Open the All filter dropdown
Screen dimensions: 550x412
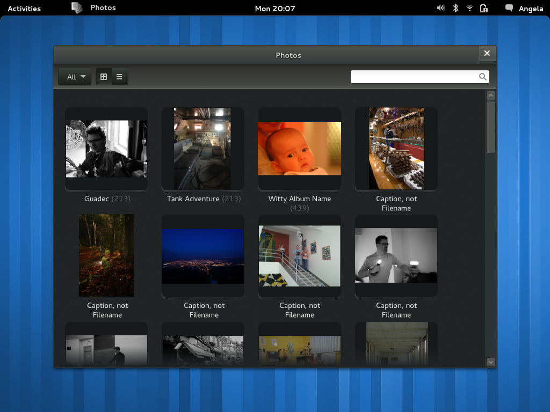point(74,76)
